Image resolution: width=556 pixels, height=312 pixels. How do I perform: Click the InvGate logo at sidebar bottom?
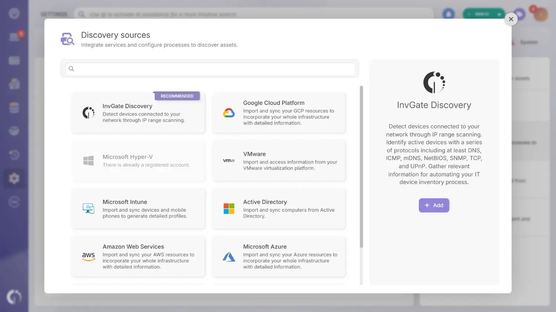click(x=14, y=296)
